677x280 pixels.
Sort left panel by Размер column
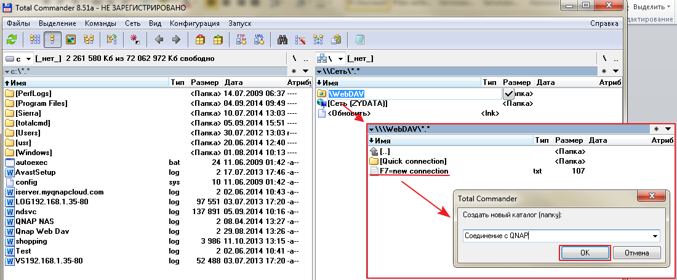(x=205, y=82)
